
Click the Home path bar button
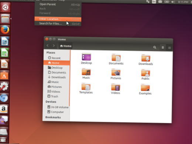point(66,46)
